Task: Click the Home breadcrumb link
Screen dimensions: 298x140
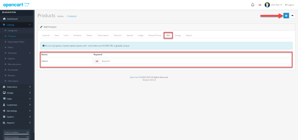Action: tap(61, 16)
